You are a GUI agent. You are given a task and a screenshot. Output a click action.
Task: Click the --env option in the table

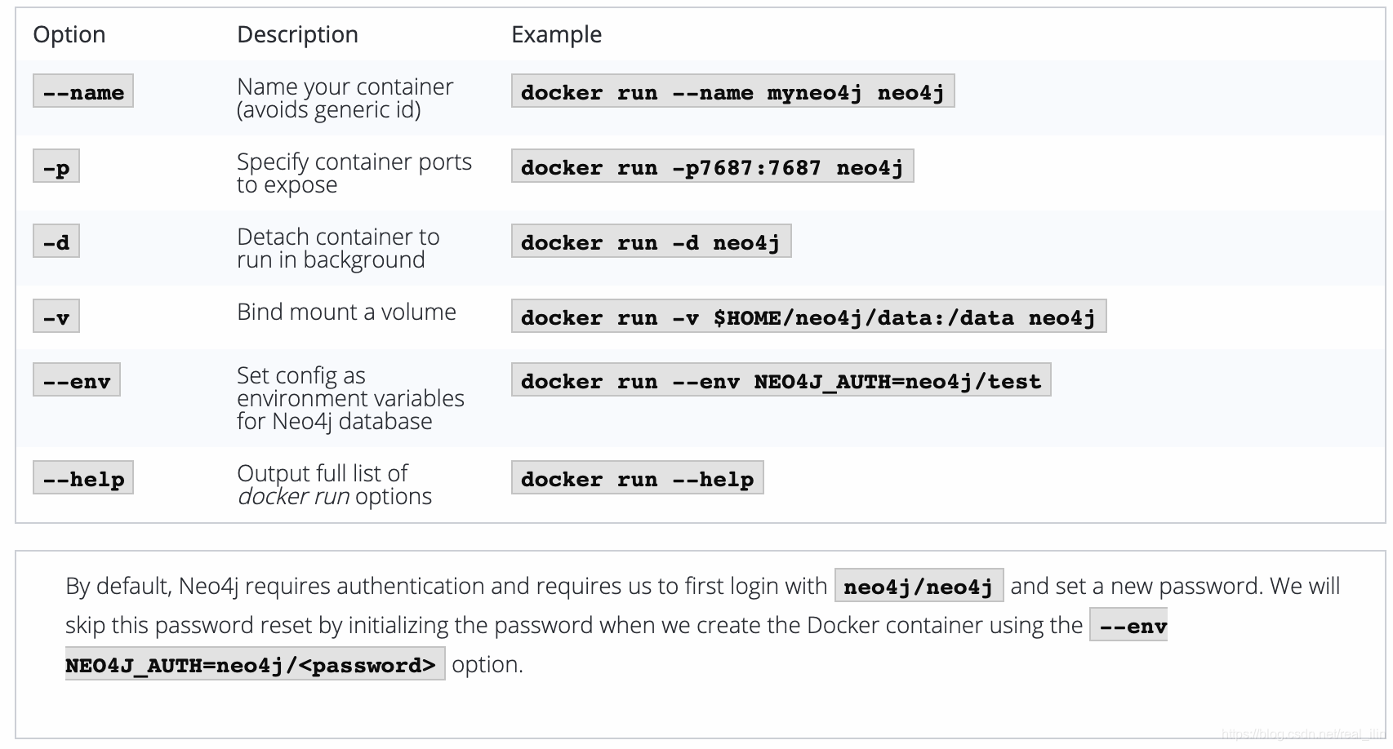[77, 380]
